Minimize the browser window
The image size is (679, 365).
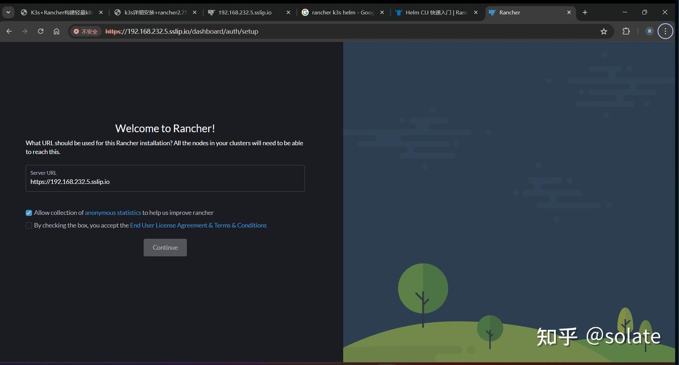[x=625, y=12]
